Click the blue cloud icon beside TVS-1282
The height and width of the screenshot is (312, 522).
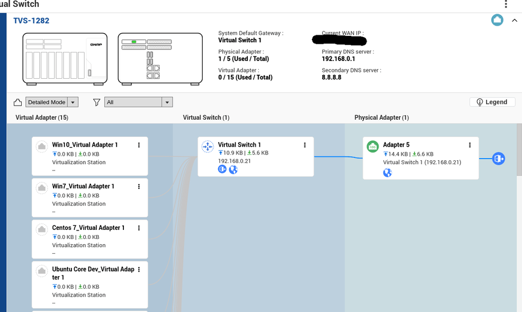(x=497, y=20)
